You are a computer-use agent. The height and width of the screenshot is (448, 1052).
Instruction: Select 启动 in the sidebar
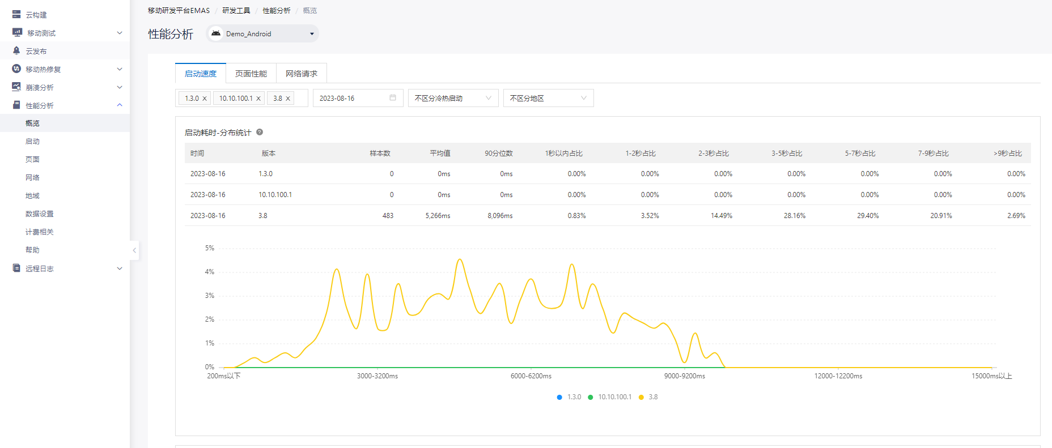click(x=65, y=141)
